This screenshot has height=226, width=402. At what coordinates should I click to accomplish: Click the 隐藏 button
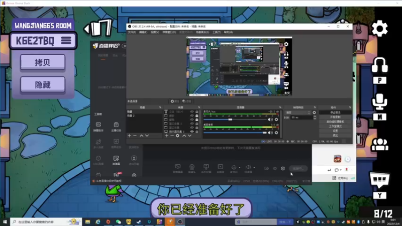pyautogui.click(x=43, y=84)
